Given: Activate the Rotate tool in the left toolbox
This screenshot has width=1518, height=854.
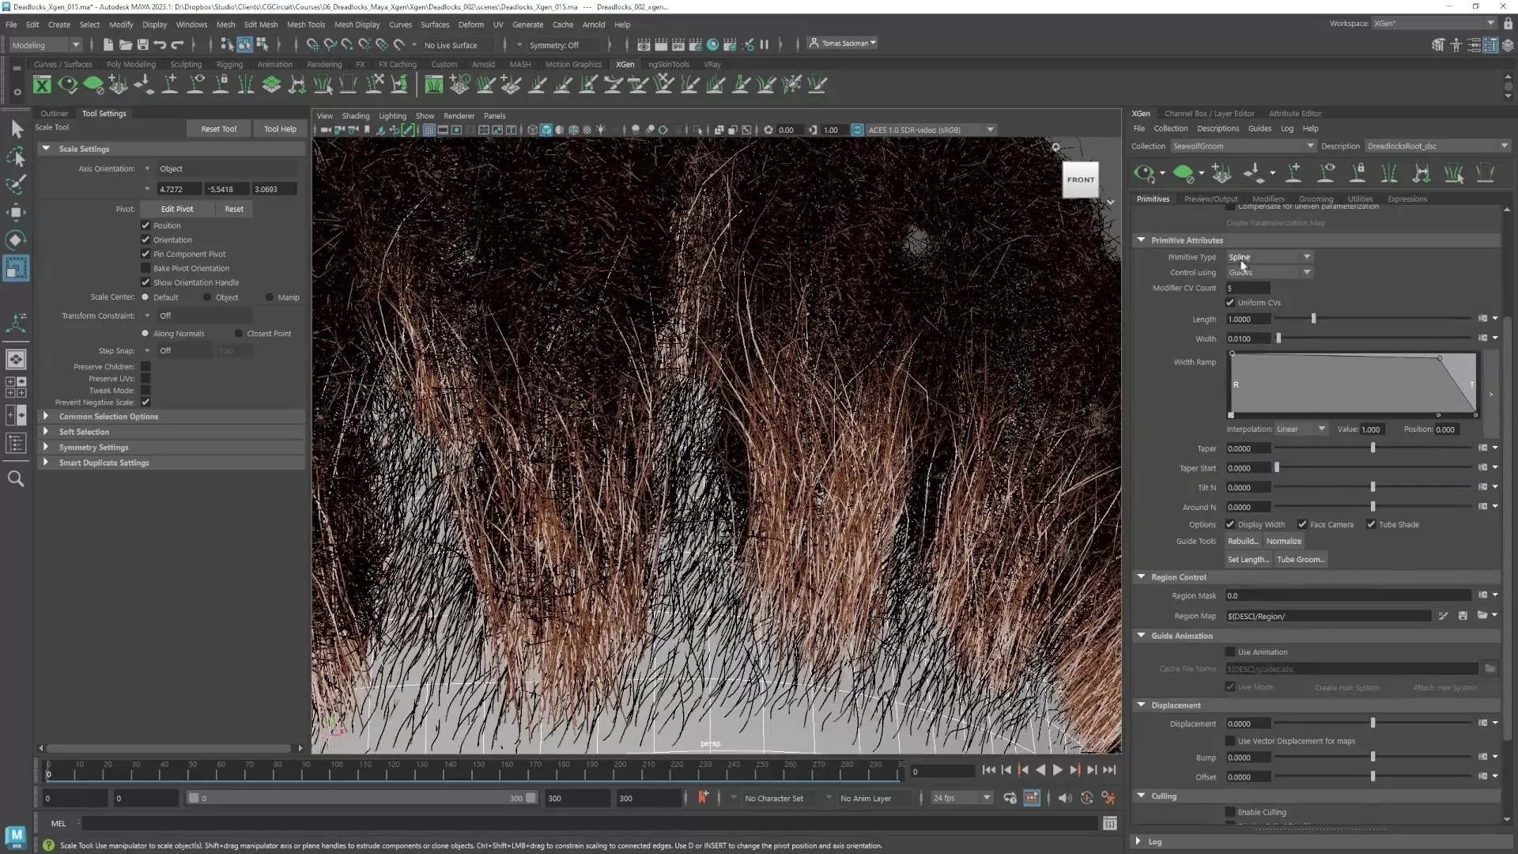Looking at the screenshot, I should (16, 240).
